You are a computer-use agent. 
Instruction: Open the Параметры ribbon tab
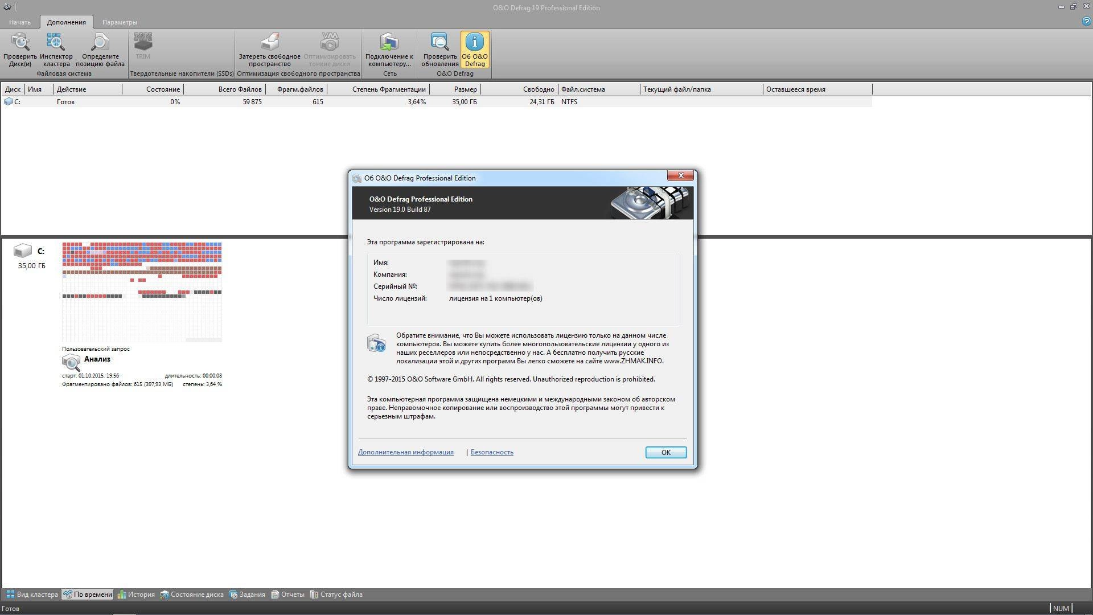(120, 22)
